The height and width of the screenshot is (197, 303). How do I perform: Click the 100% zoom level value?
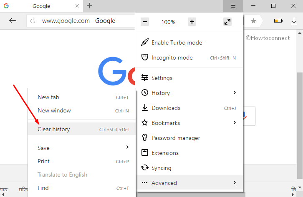coord(168,22)
